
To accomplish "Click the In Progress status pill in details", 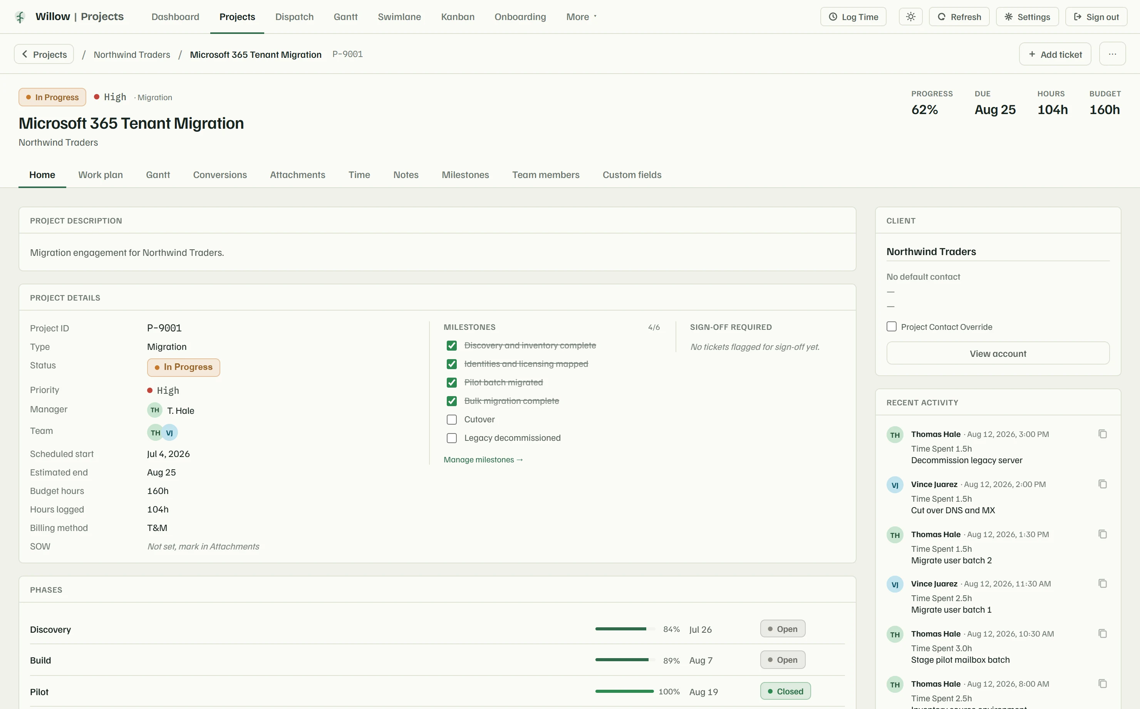I will 183,368.
